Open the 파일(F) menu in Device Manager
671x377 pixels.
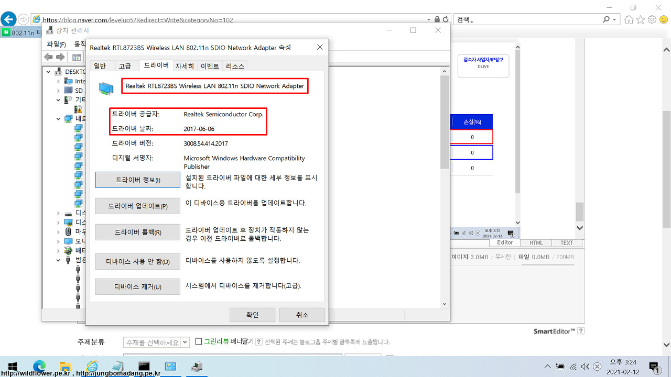pyautogui.click(x=56, y=44)
